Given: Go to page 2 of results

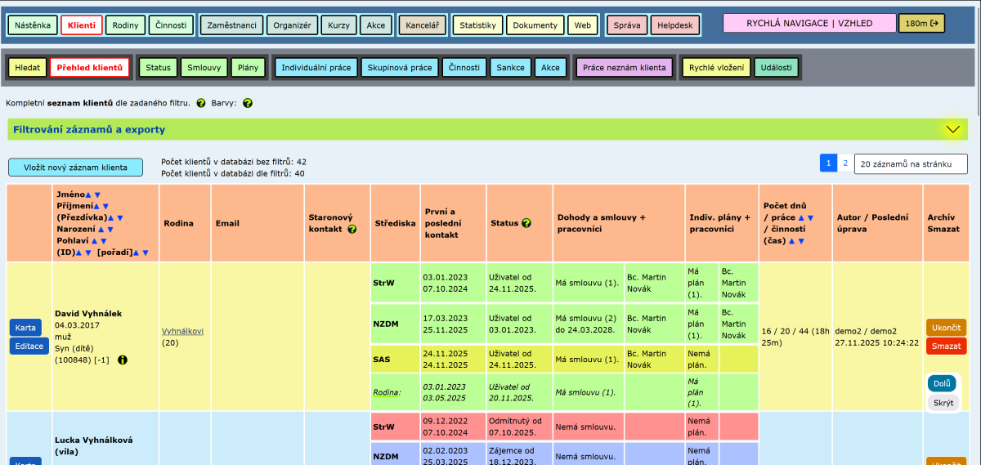Looking at the screenshot, I should click(x=845, y=163).
